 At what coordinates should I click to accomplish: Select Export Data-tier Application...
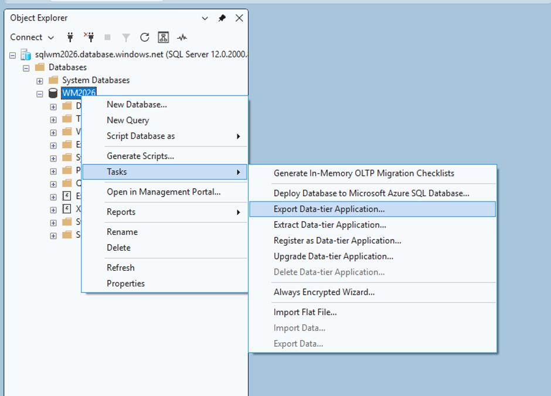coord(372,209)
